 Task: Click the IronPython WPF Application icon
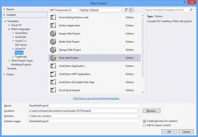pos(53,74)
